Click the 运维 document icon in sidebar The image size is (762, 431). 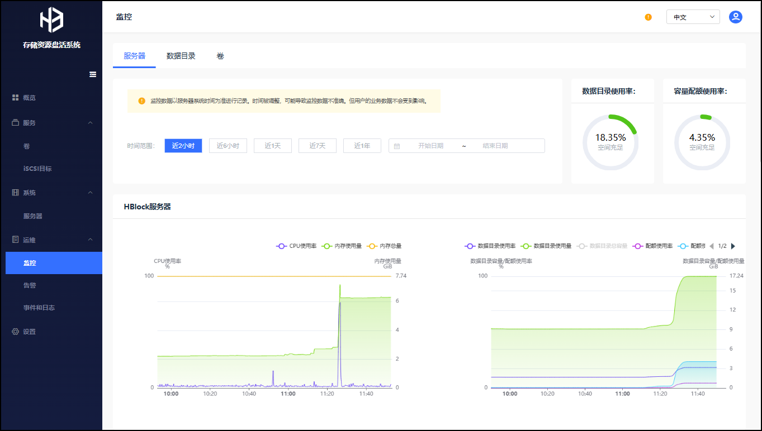(16, 240)
